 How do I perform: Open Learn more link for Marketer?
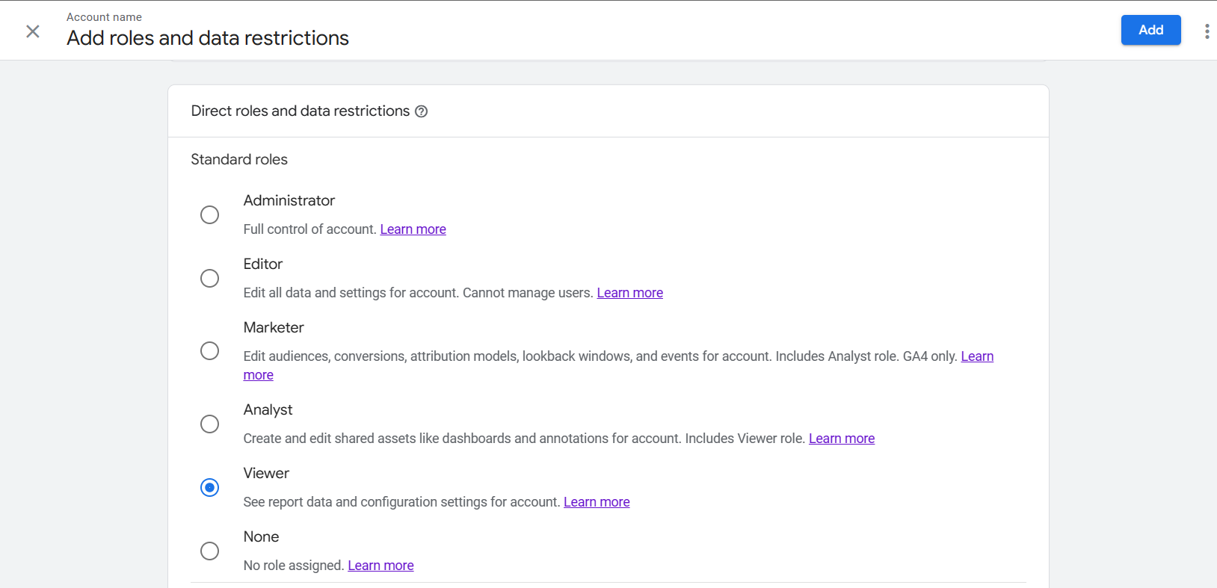coord(977,356)
